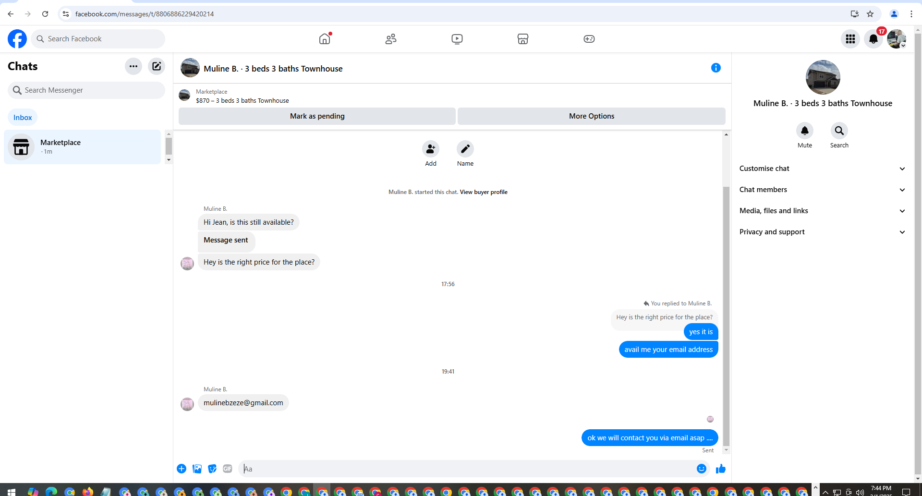The height and width of the screenshot is (496, 922).
Task: Click the 'yes it is' reply bubble
Action: (x=701, y=332)
